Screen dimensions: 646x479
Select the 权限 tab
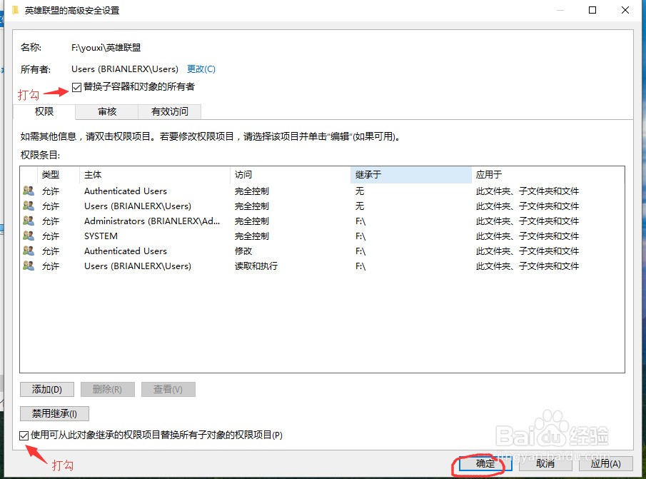pos(44,111)
